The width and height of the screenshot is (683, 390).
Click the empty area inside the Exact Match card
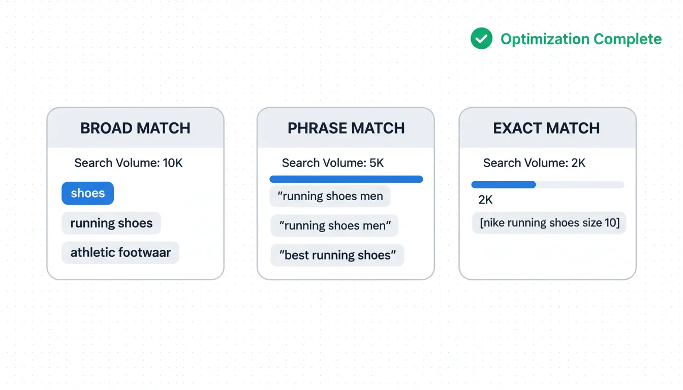pyautogui.click(x=547, y=256)
